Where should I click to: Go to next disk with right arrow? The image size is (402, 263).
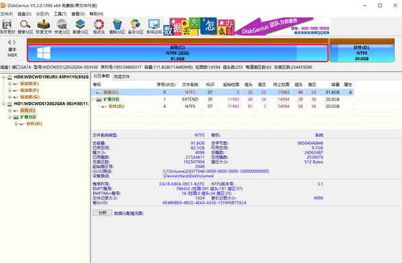pos(15,42)
